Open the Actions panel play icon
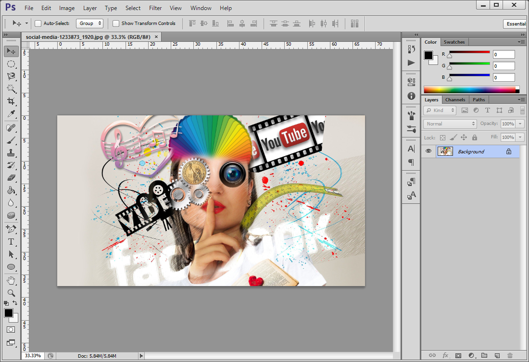This screenshot has width=529, height=362. click(x=411, y=63)
